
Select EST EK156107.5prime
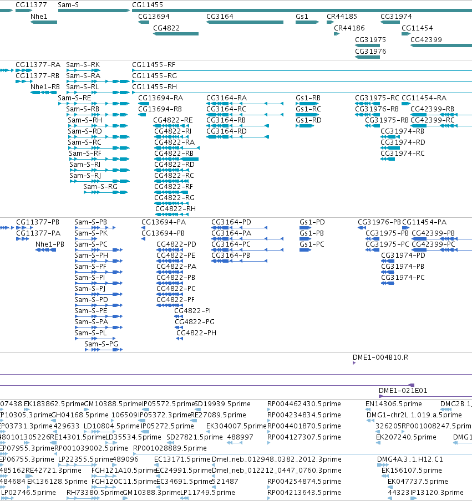[x=412, y=471]
